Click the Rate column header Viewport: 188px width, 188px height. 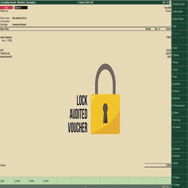coord(156,29)
